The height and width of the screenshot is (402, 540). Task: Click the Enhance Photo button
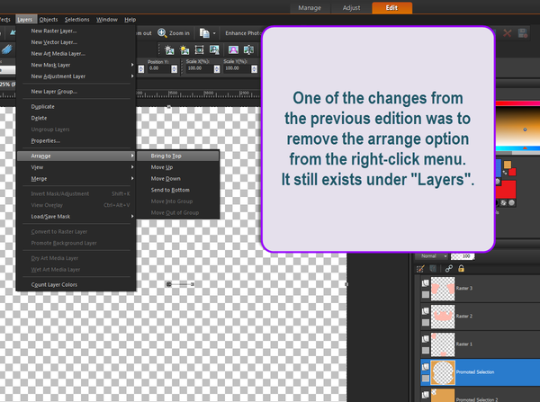243,33
